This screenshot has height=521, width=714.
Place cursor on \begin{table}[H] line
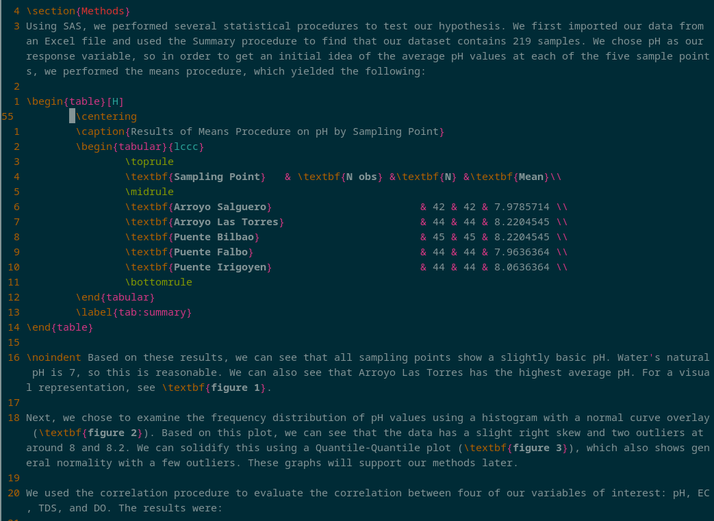pyautogui.click(x=75, y=101)
